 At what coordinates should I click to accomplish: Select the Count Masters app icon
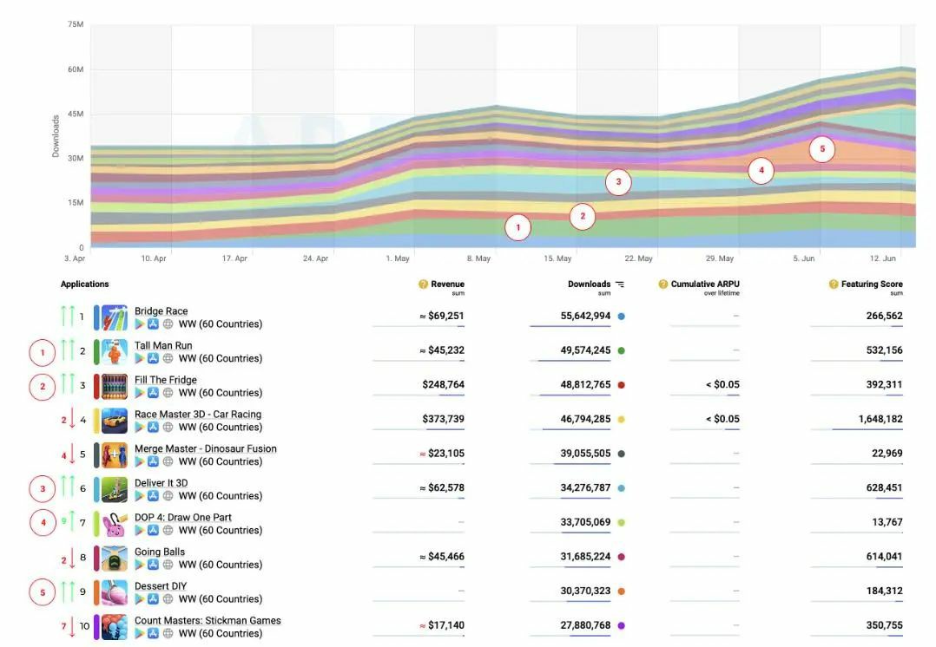[114, 627]
